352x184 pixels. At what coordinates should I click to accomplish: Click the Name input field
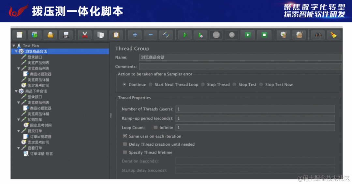[240, 57]
